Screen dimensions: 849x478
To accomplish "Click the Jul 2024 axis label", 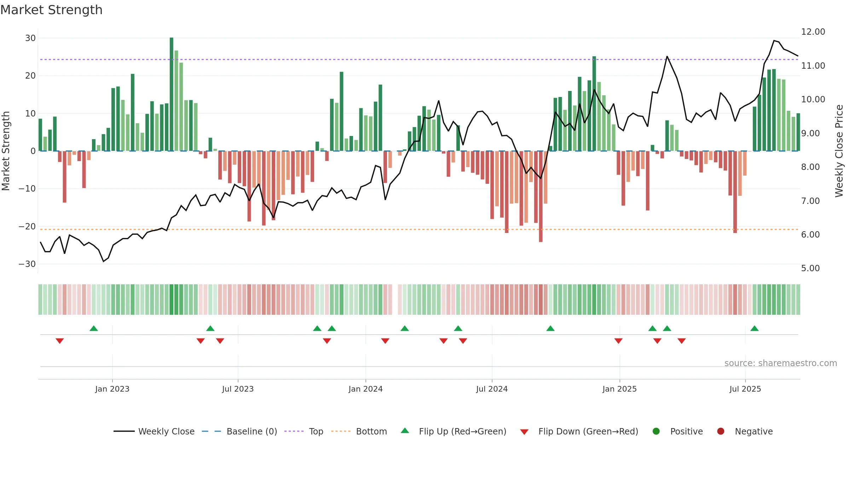I will coord(492,389).
